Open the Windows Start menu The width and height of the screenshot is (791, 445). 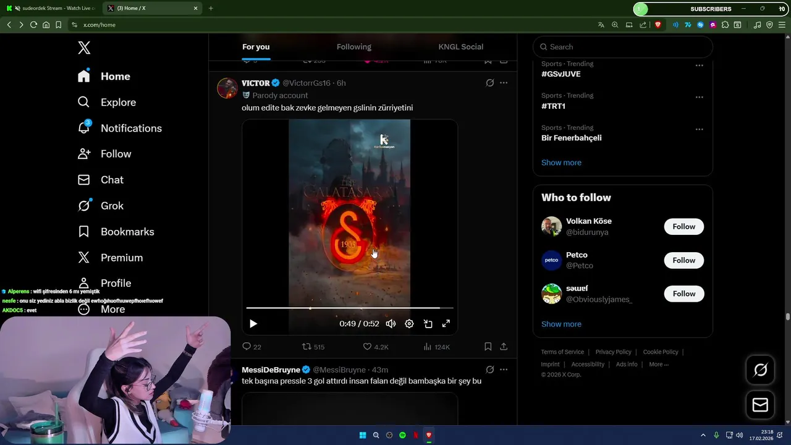363,435
